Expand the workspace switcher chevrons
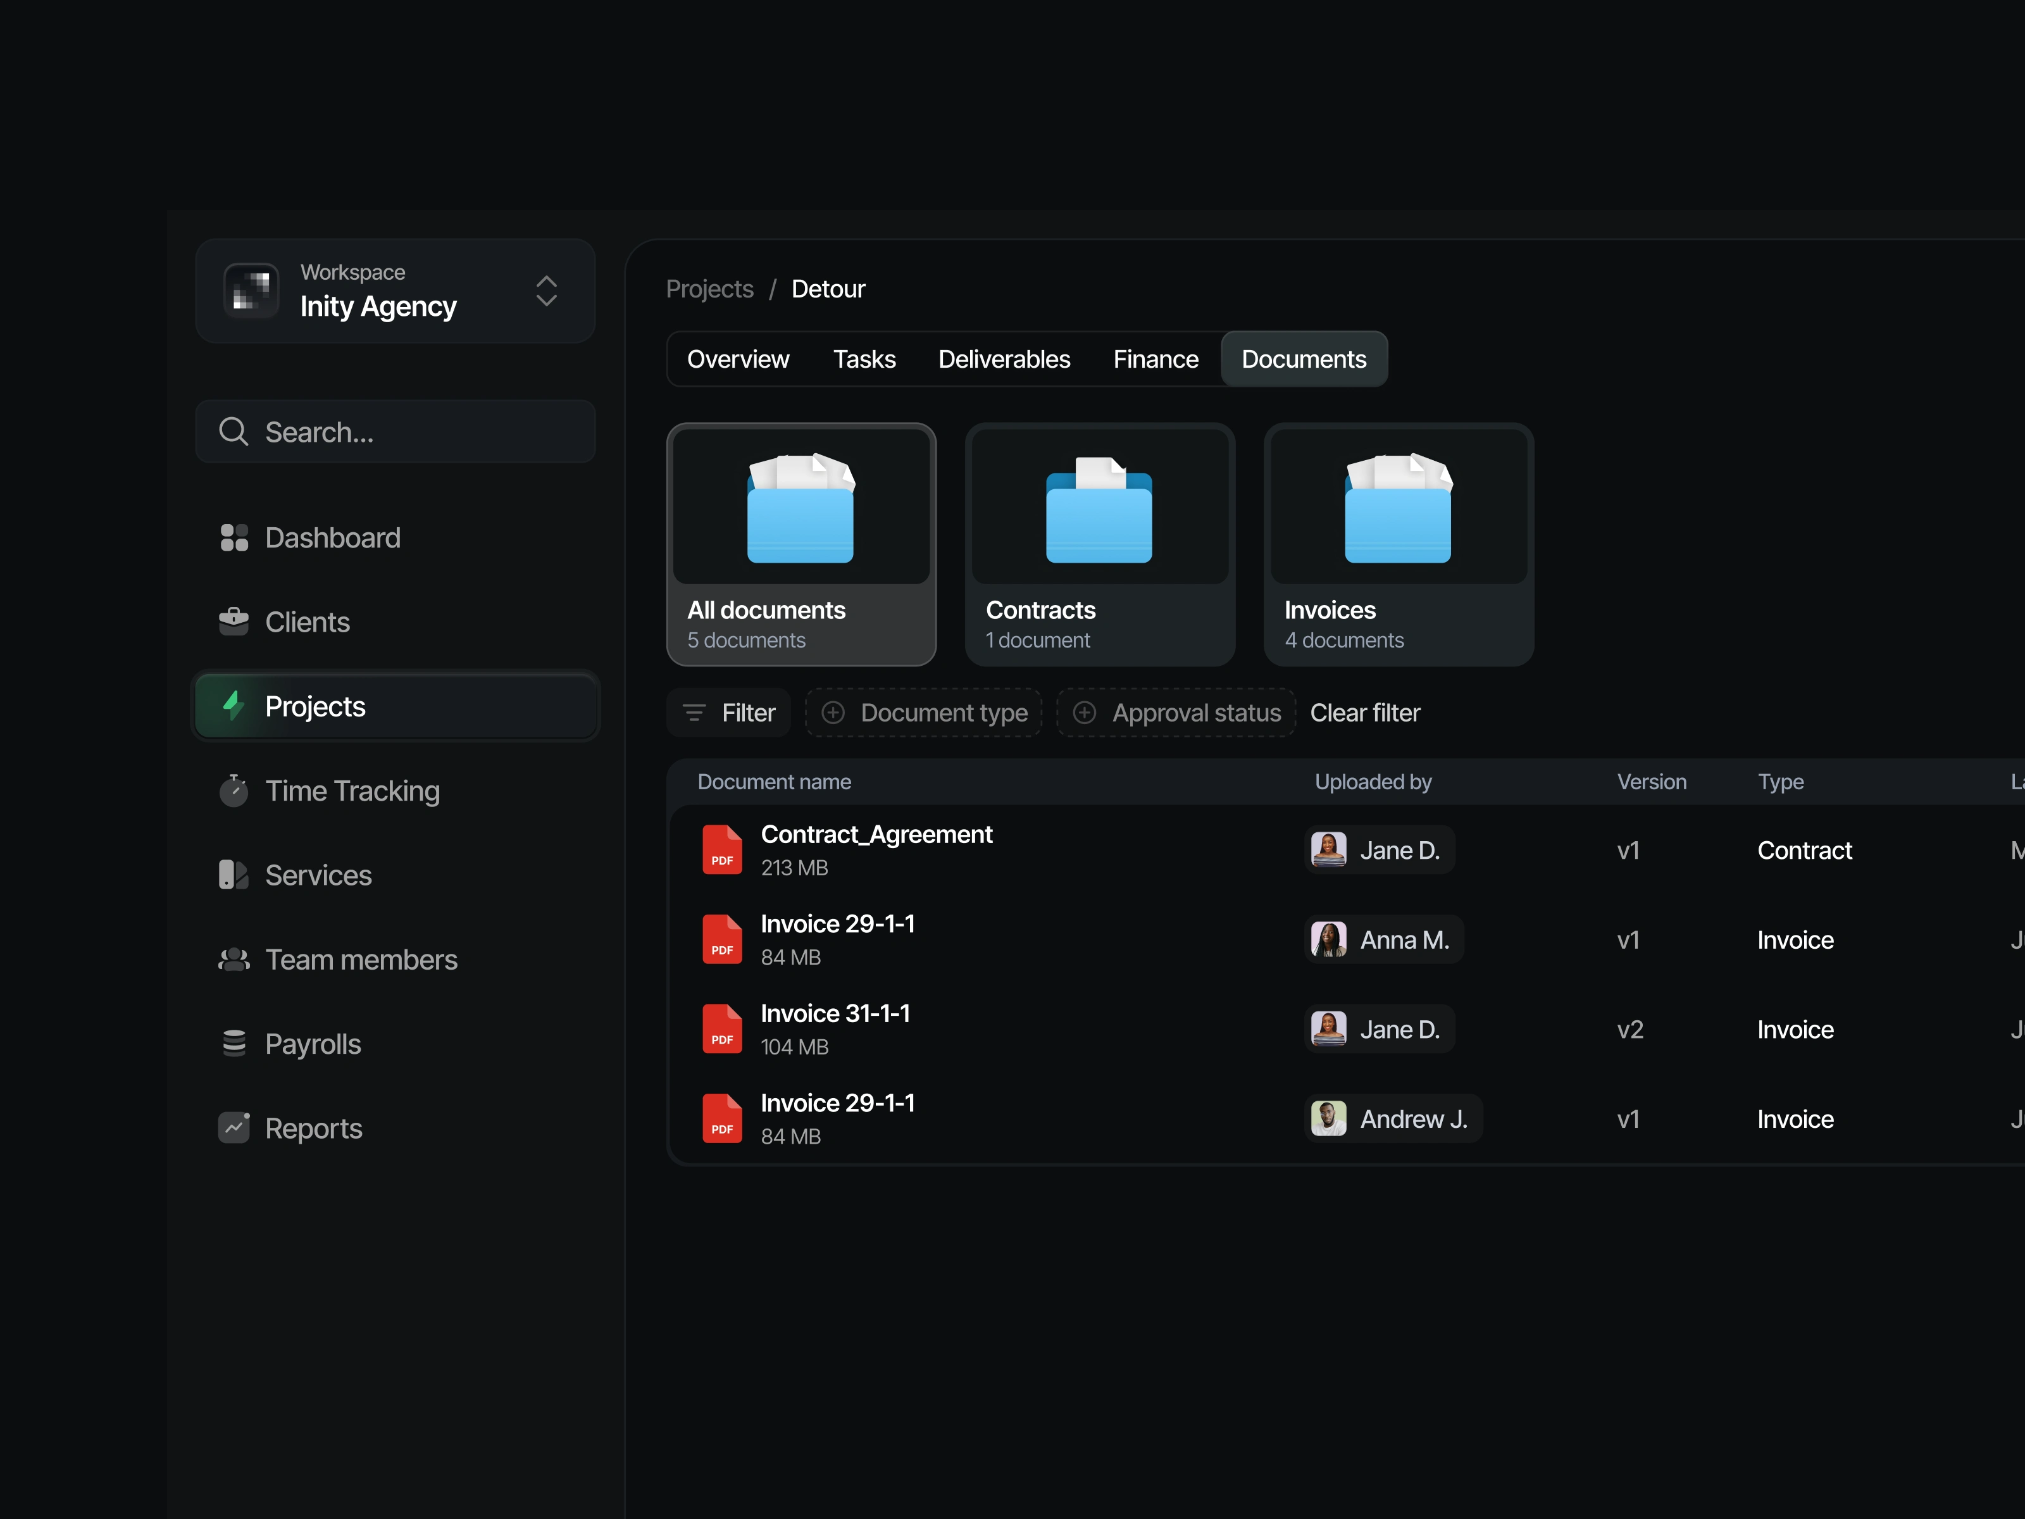 547,291
